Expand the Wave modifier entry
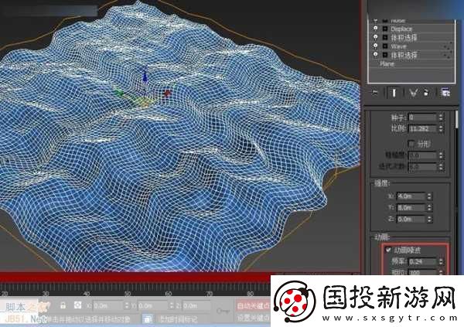464x327 pixels. pos(385,46)
